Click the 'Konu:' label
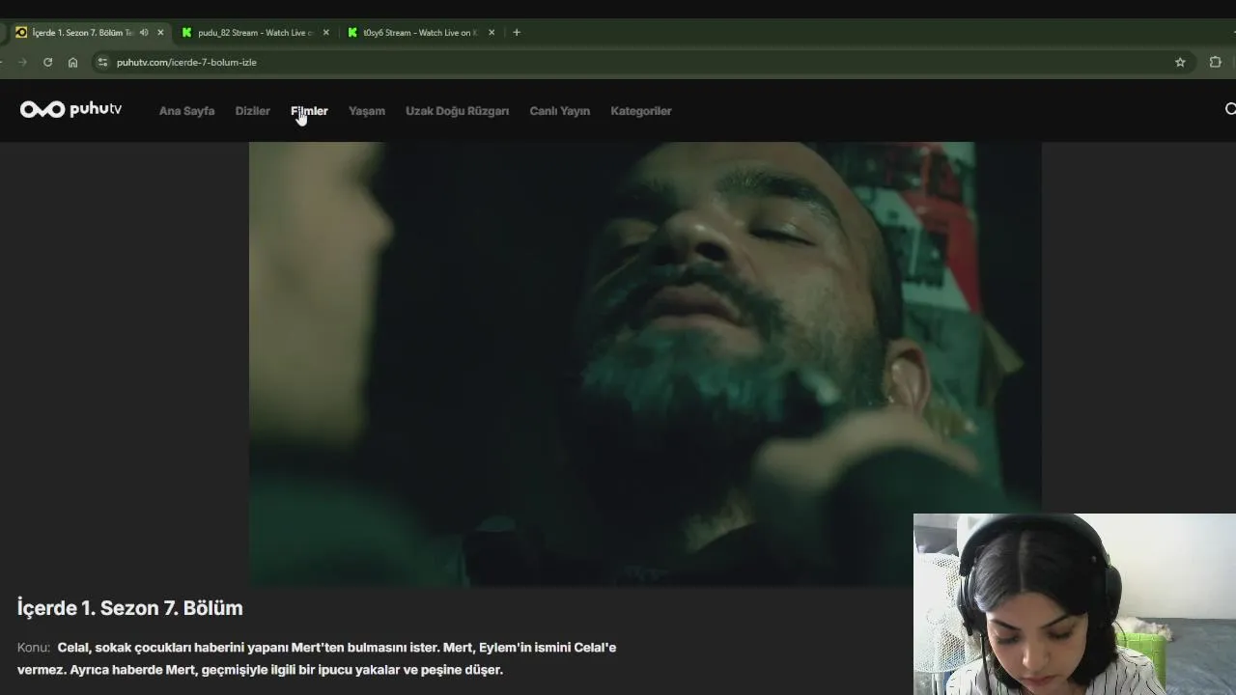Image resolution: width=1236 pixels, height=695 pixels. tap(34, 648)
